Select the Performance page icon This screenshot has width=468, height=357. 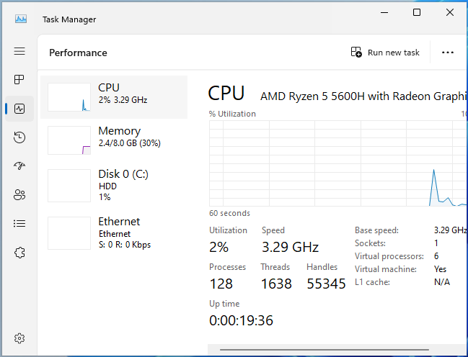click(x=19, y=109)
